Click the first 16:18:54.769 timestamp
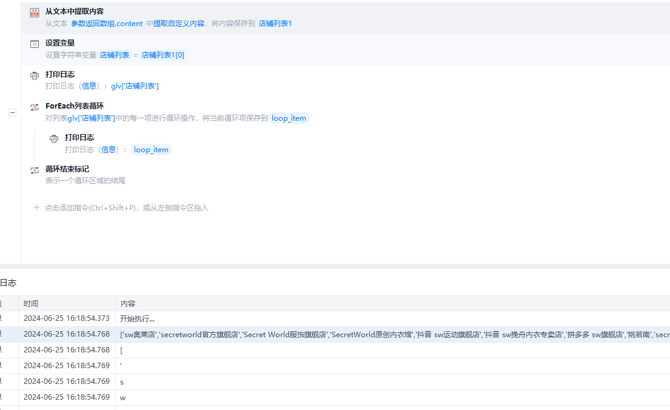This screenshot has width=670, height=410. (x=67, y=366)
